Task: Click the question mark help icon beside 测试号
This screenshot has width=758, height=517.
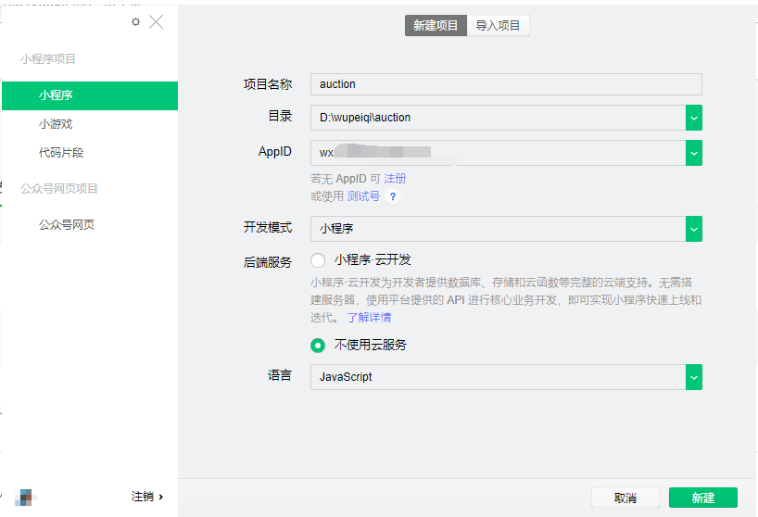Action: 393,196
